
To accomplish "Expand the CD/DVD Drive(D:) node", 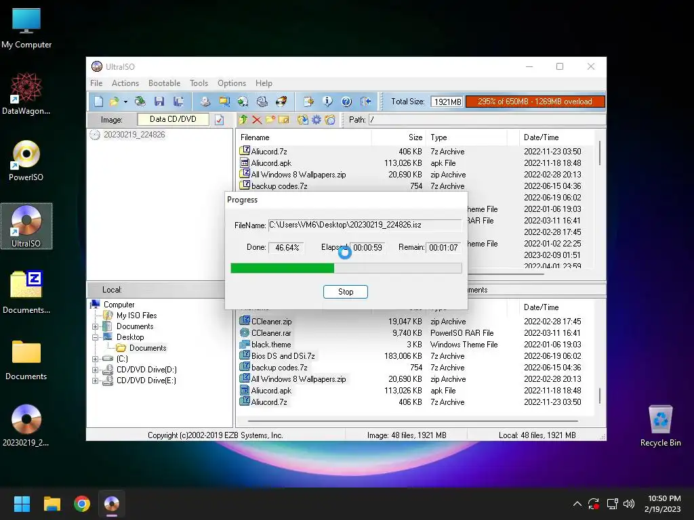I will click(95, 370).
